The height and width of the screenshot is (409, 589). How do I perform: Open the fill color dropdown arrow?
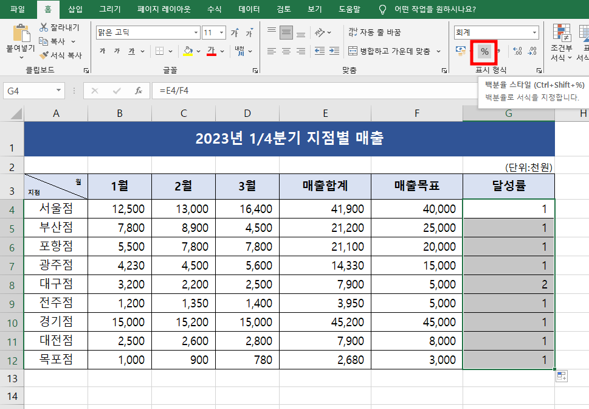199,51
